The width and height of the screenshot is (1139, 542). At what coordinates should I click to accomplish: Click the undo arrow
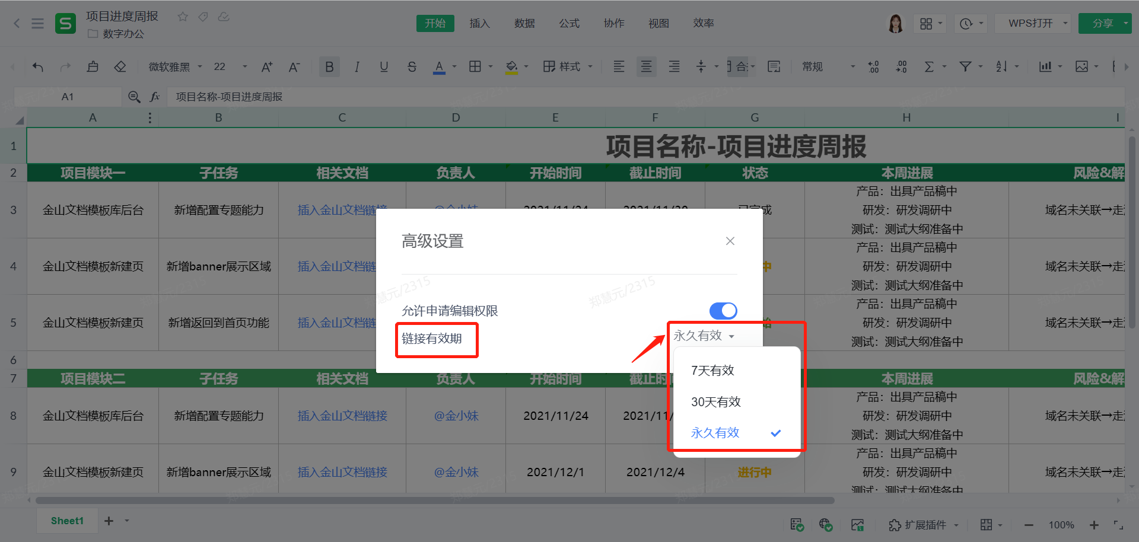pyautogui.click(x=38, y=67)
